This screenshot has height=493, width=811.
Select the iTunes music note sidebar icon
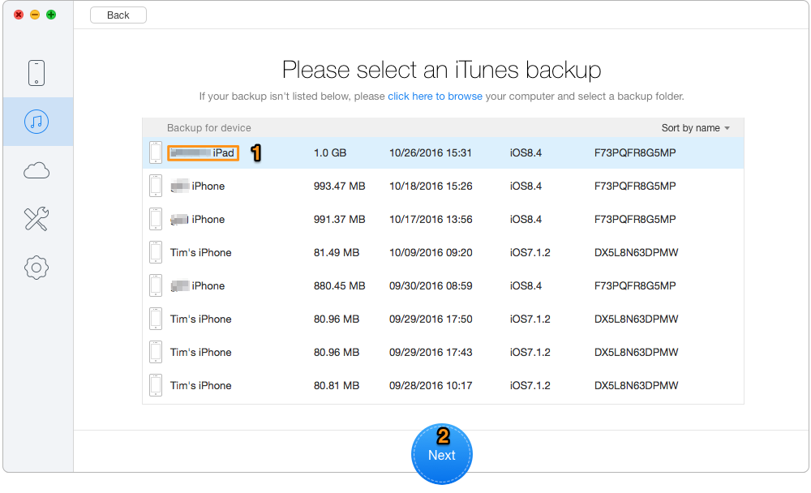[36, 122]
